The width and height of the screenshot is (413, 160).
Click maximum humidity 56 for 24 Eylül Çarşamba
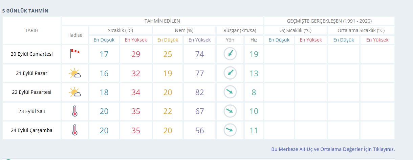click(x=199, y=130)
